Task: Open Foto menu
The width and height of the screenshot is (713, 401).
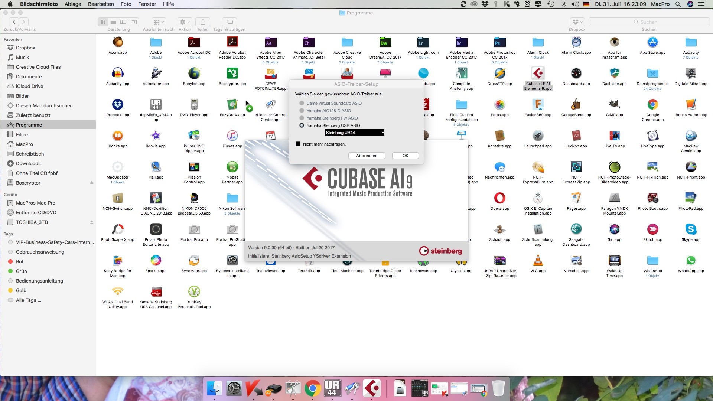Action: (x=126, y=4)
